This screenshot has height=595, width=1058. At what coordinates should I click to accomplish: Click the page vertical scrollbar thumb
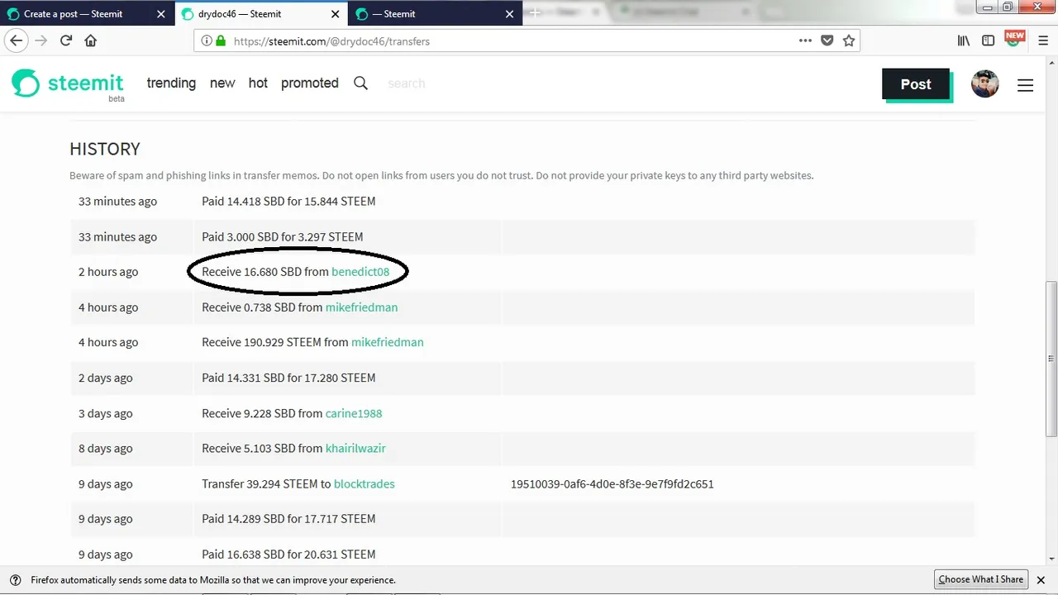1051,359
